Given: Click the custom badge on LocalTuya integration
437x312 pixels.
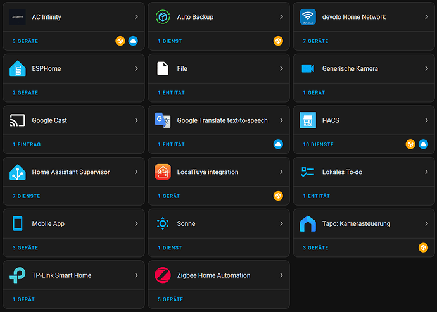Looking at the screenshot, I should [278, 196].
